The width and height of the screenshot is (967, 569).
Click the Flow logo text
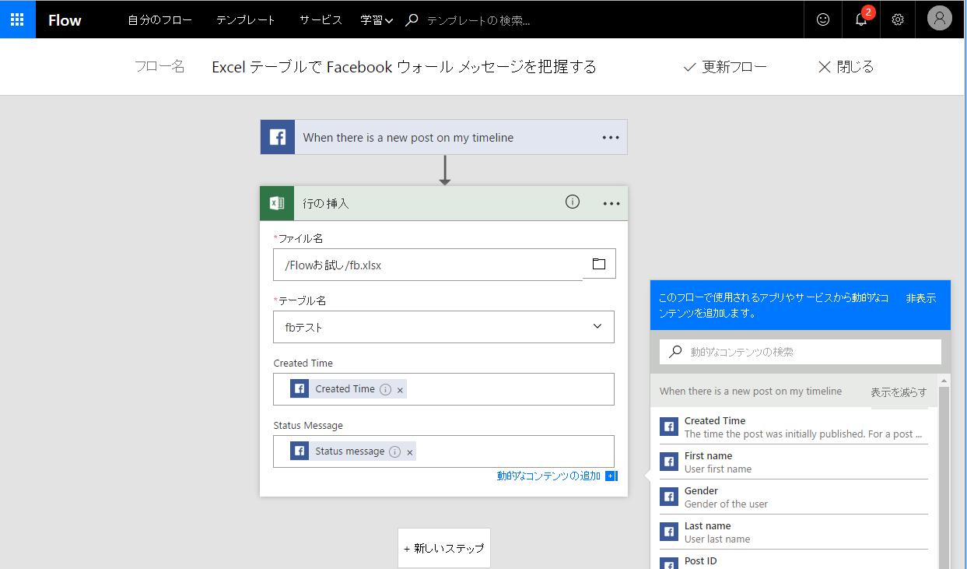click(x=65, y=20)
